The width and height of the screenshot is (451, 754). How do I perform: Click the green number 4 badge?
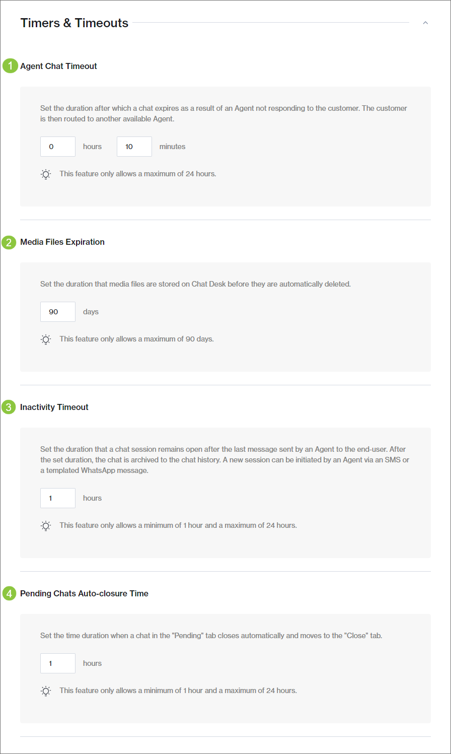[9, 593]
